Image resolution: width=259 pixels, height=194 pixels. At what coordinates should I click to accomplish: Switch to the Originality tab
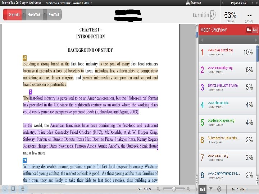click(13, 14)
